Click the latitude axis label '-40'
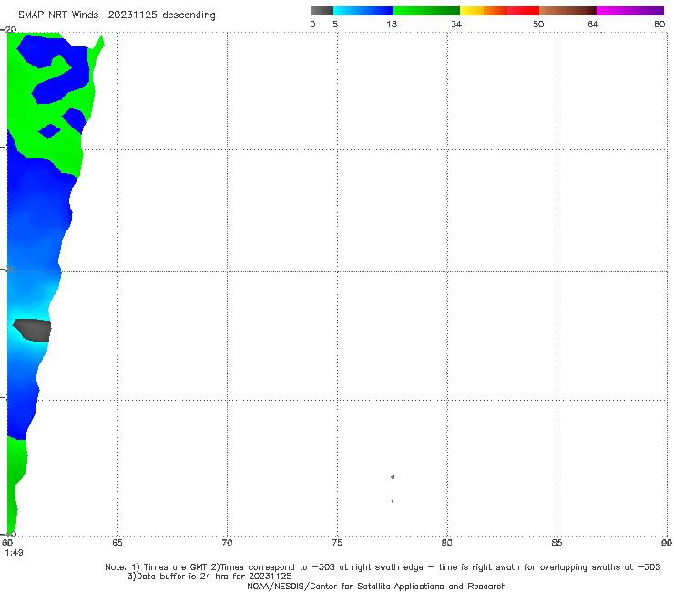 pyautogui.click(x=8, y=534)
